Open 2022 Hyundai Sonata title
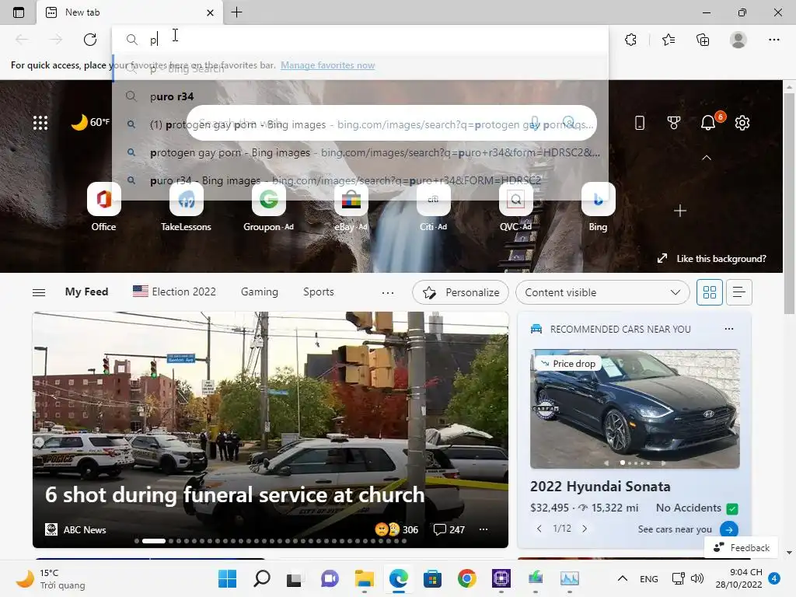Image resolution: width=796 pixels, height=597 pixels. pos(600,487)
